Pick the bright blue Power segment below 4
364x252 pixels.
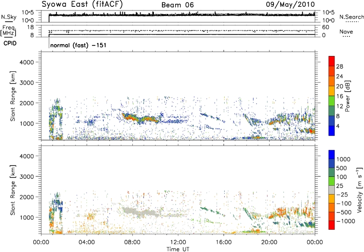point(332,131)
